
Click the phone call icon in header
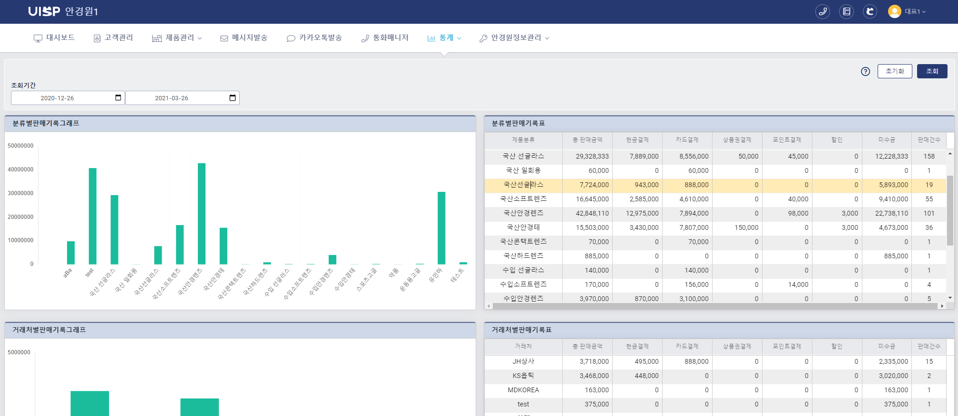click(822, 11)
